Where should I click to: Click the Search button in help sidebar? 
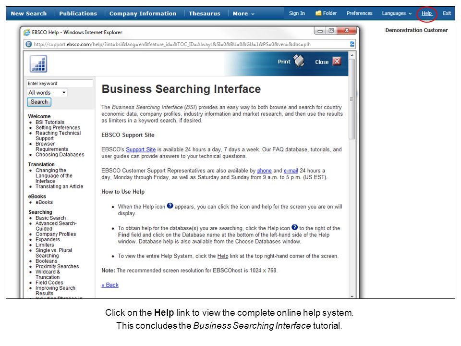tap(39, 102)
